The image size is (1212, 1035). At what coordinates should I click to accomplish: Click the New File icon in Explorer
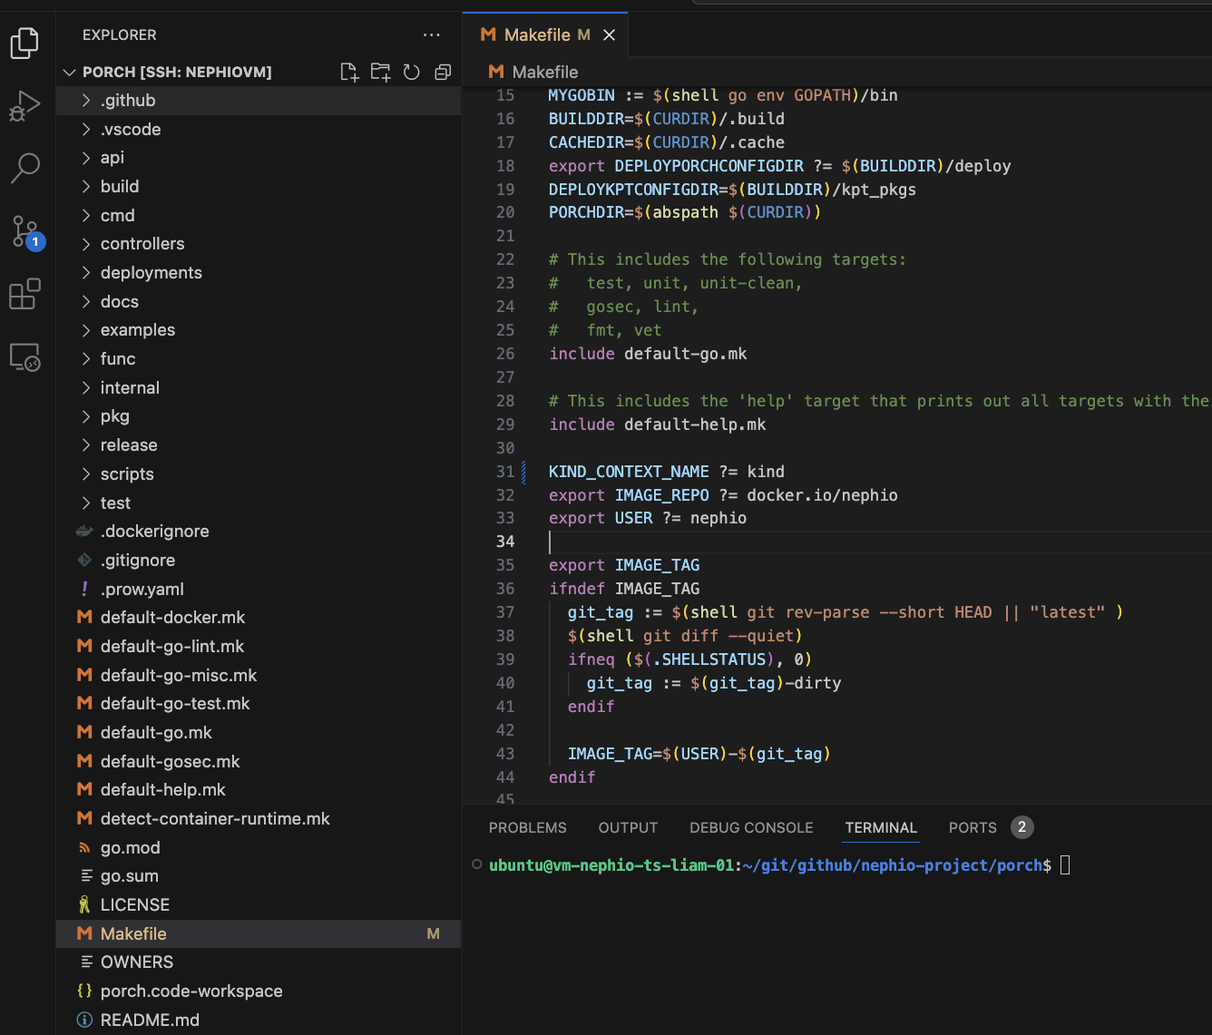click(349, 73)
